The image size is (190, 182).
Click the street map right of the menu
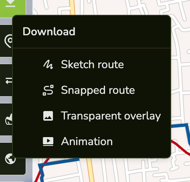180,67
